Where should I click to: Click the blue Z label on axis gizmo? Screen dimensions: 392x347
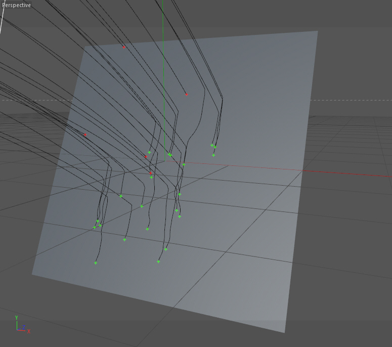coord(24,327)
